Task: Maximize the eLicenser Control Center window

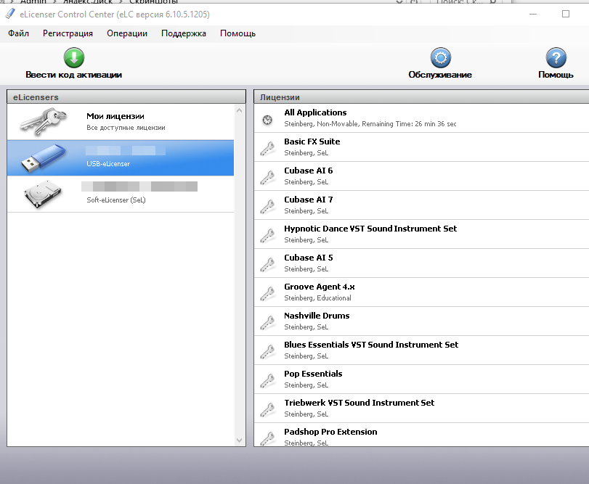Action: click(x=566, y=15)
